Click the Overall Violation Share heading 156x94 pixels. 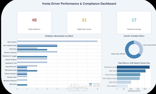coord(134,36)
